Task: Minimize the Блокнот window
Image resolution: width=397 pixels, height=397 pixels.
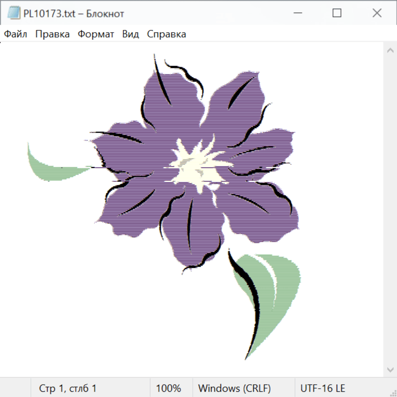Action: click(297, 13)
